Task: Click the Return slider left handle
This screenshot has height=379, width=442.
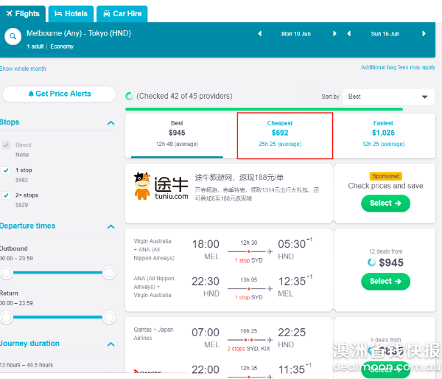Action: click(x=6, y=317)
